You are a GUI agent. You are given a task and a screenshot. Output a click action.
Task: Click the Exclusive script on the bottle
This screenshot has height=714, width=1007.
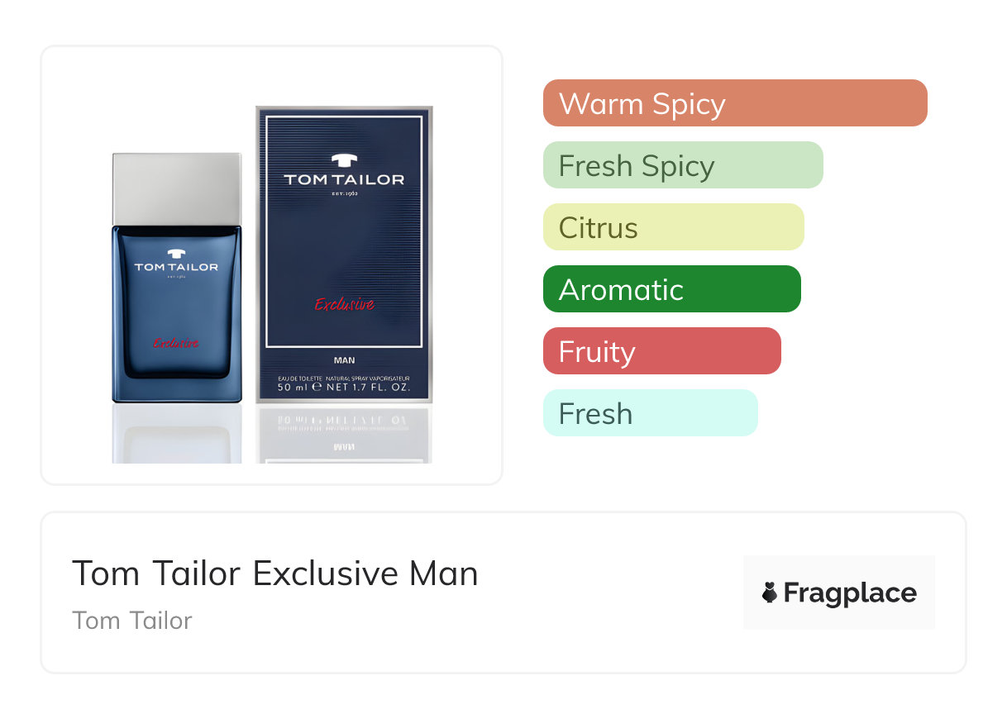[x=175, y=344]
